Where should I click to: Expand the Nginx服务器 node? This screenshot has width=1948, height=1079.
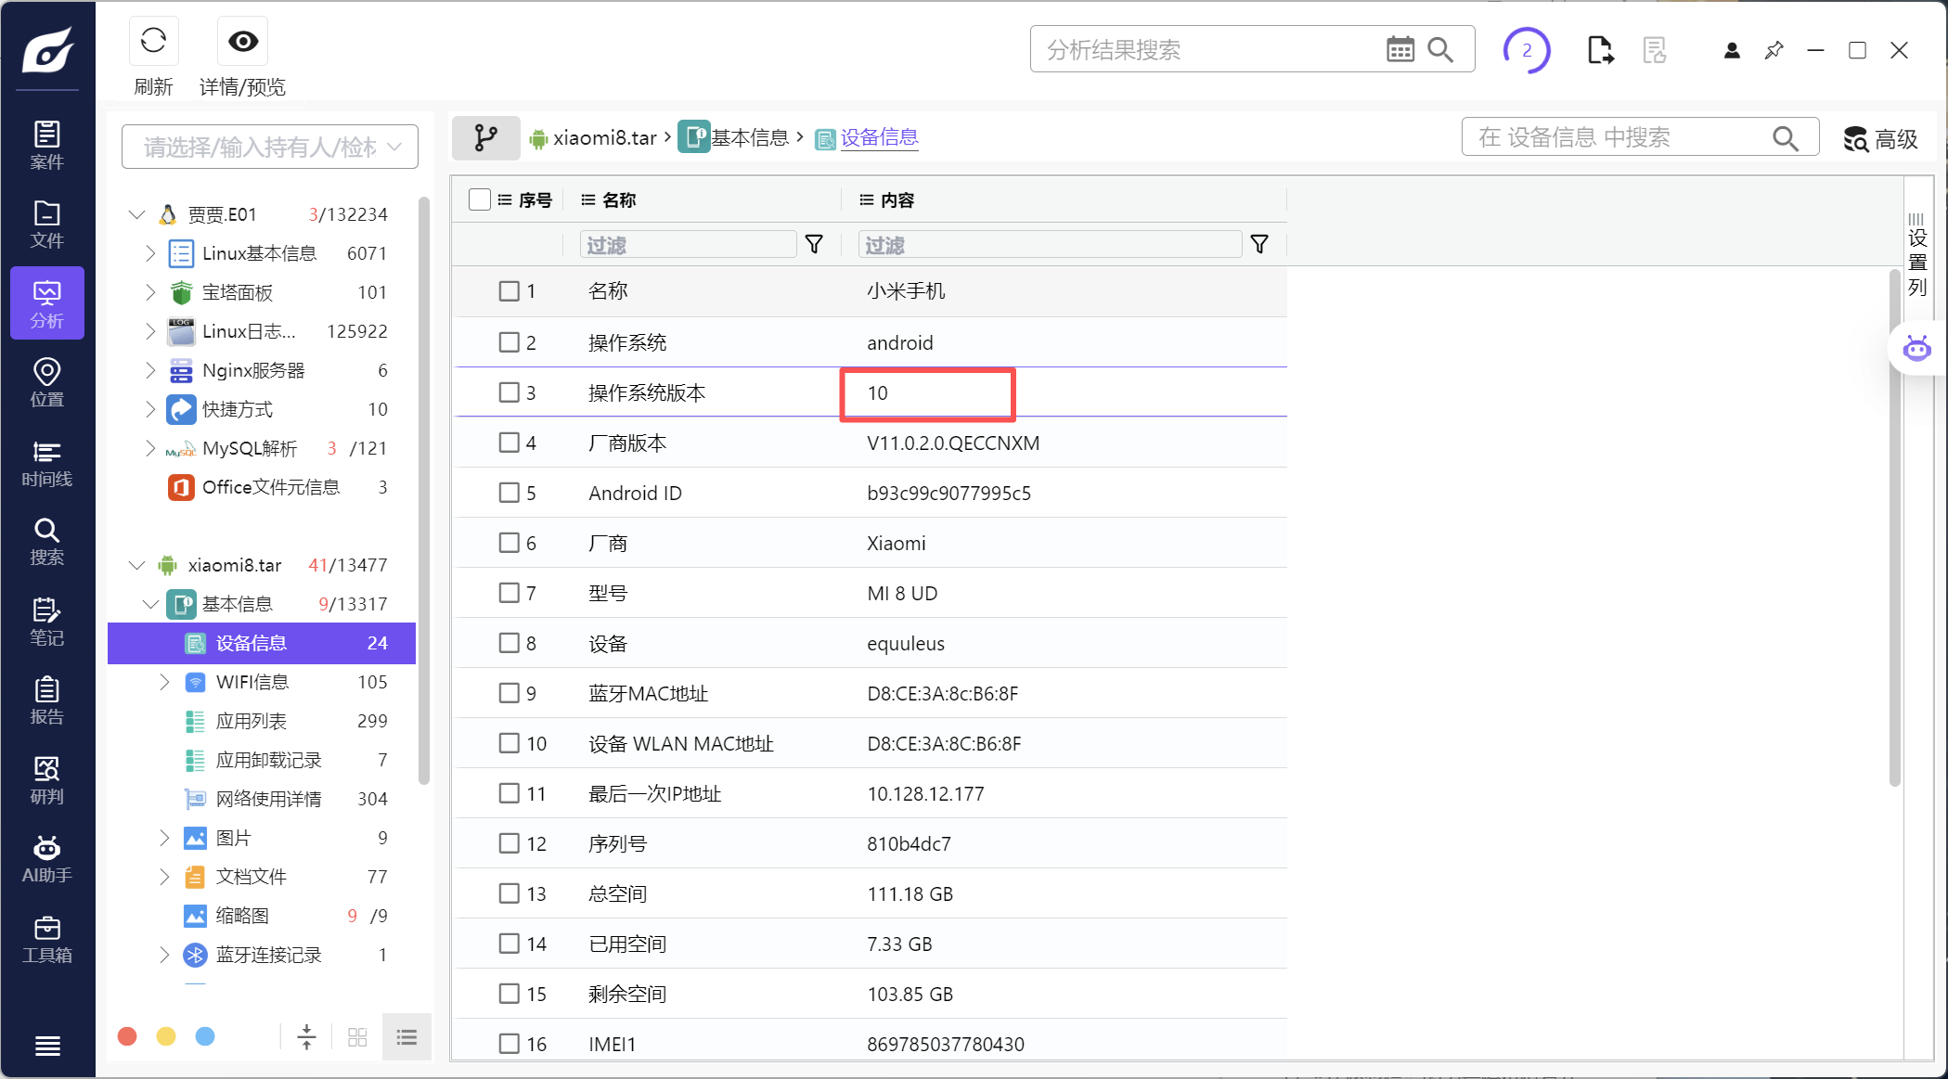pyautogui.click(x=150, y=370)
